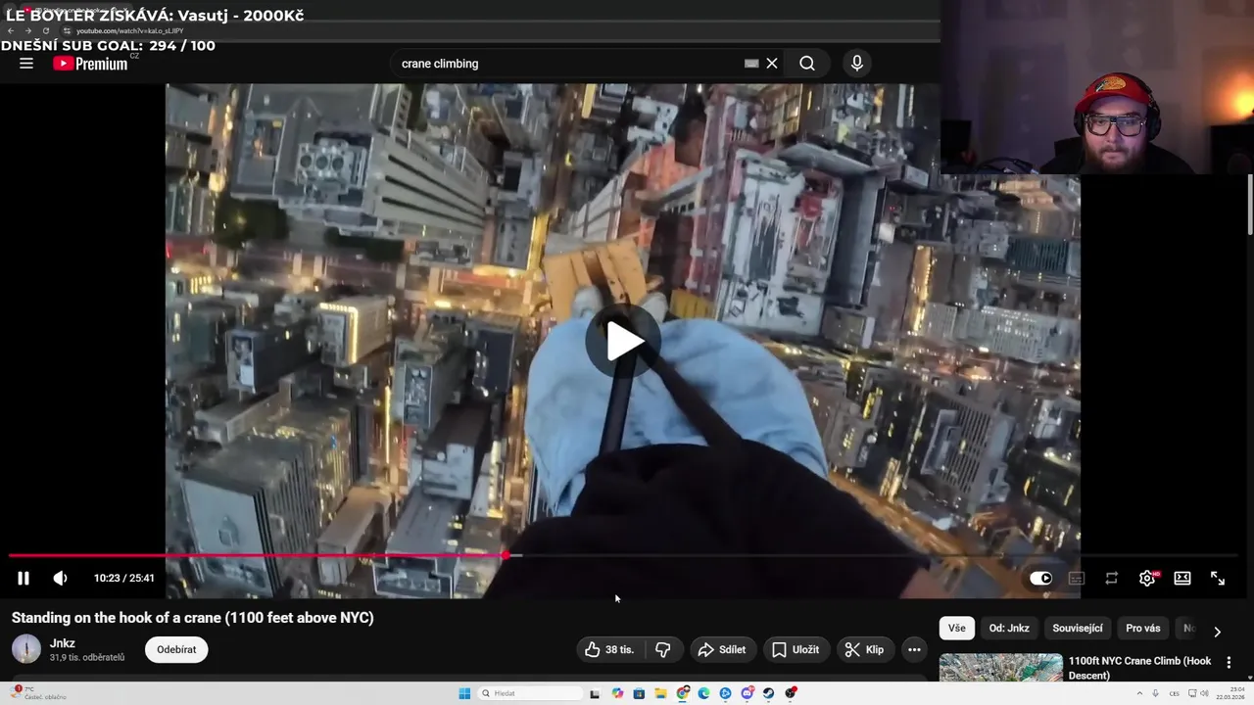The width and height of the screenshot is (1254, 705).
Task: Open Microsoft Edge from taskbar
Action: (703, 693)
